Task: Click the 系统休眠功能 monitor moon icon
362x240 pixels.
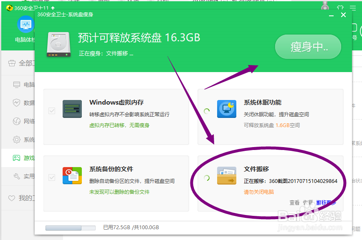Action: (x=227, y=109)
